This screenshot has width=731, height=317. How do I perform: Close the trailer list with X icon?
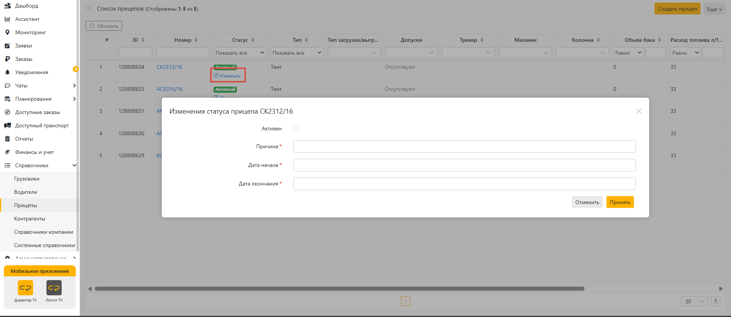(x=89, y=8)
